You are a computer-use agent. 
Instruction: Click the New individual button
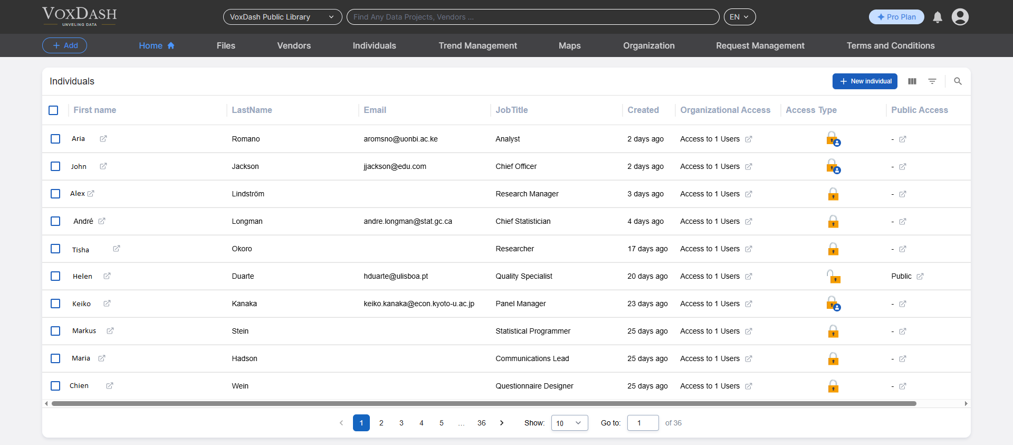(865, 81)
